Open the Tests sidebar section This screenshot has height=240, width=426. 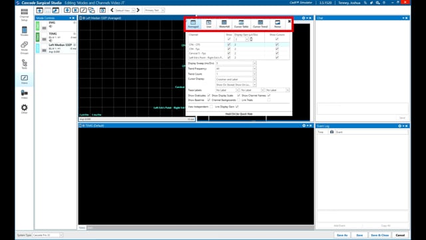point(24,64)
